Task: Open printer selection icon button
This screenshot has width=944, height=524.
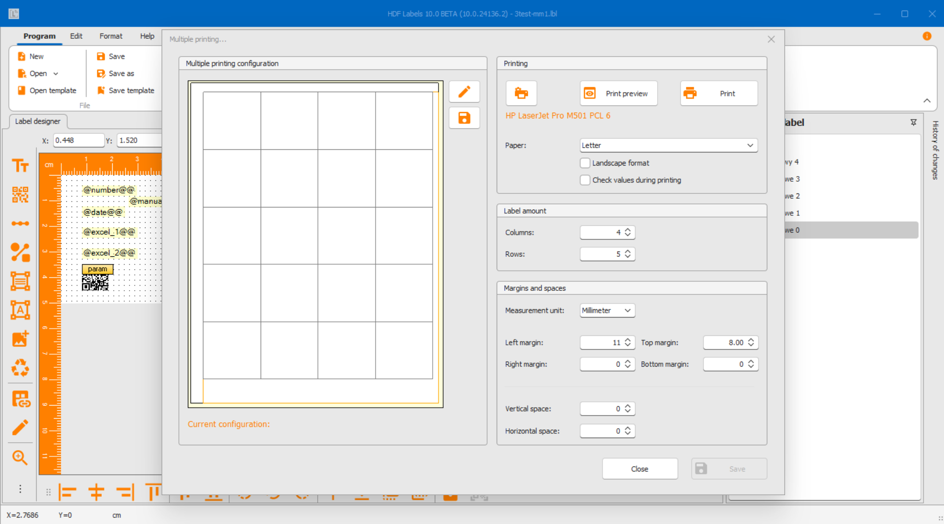Action: pos(521,93)
